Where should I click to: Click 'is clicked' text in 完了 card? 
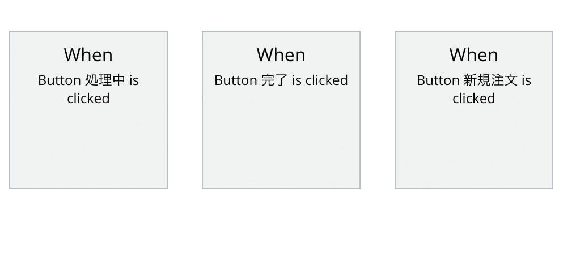320,80
